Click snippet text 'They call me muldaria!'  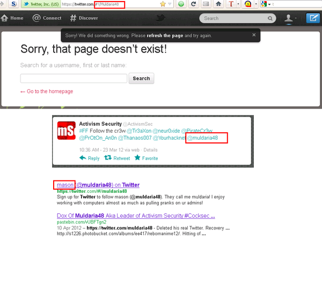click(187, 197)
